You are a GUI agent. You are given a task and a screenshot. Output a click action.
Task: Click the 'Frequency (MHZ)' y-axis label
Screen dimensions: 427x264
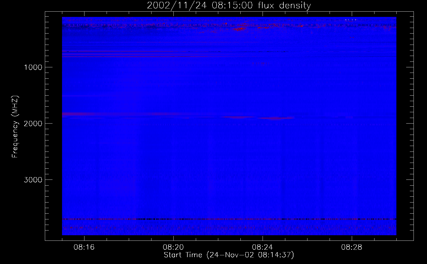[x=15, y=127]
